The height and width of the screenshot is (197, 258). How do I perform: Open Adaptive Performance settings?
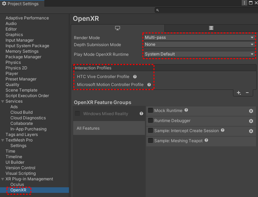coord(27,18)
